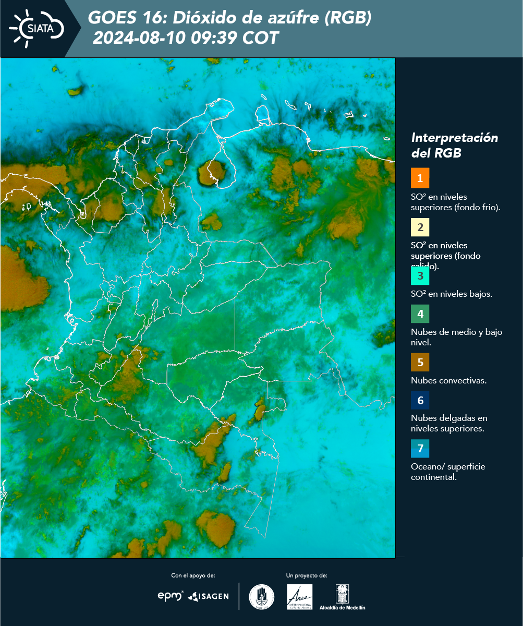The width and height of the screenshot is (523, 626).
Task: Click the circular Medellín seal logo
Action: [x=262, y=597]
